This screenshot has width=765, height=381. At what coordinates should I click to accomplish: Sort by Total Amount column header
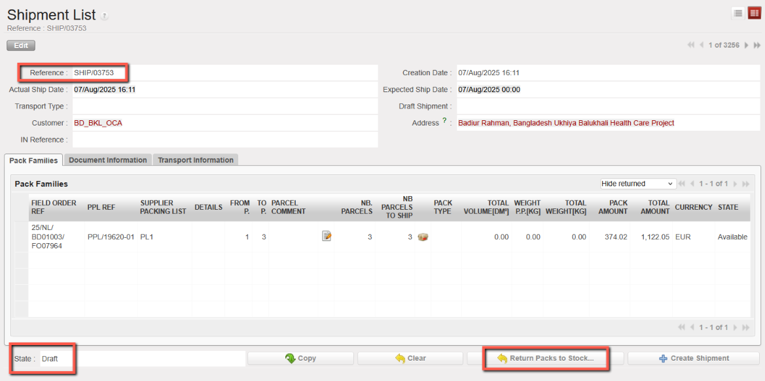pos(654,207)
